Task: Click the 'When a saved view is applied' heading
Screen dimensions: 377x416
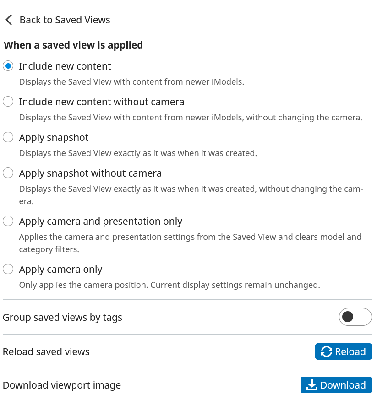Action: 73,45
